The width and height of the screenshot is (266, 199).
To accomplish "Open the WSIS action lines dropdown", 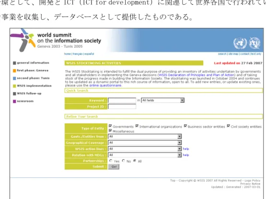I will coord(145,149).
